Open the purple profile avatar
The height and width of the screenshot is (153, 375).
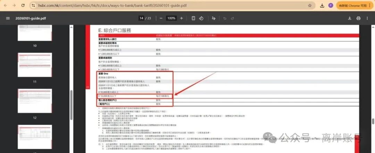pyautogui.click(x=331, y=6)
